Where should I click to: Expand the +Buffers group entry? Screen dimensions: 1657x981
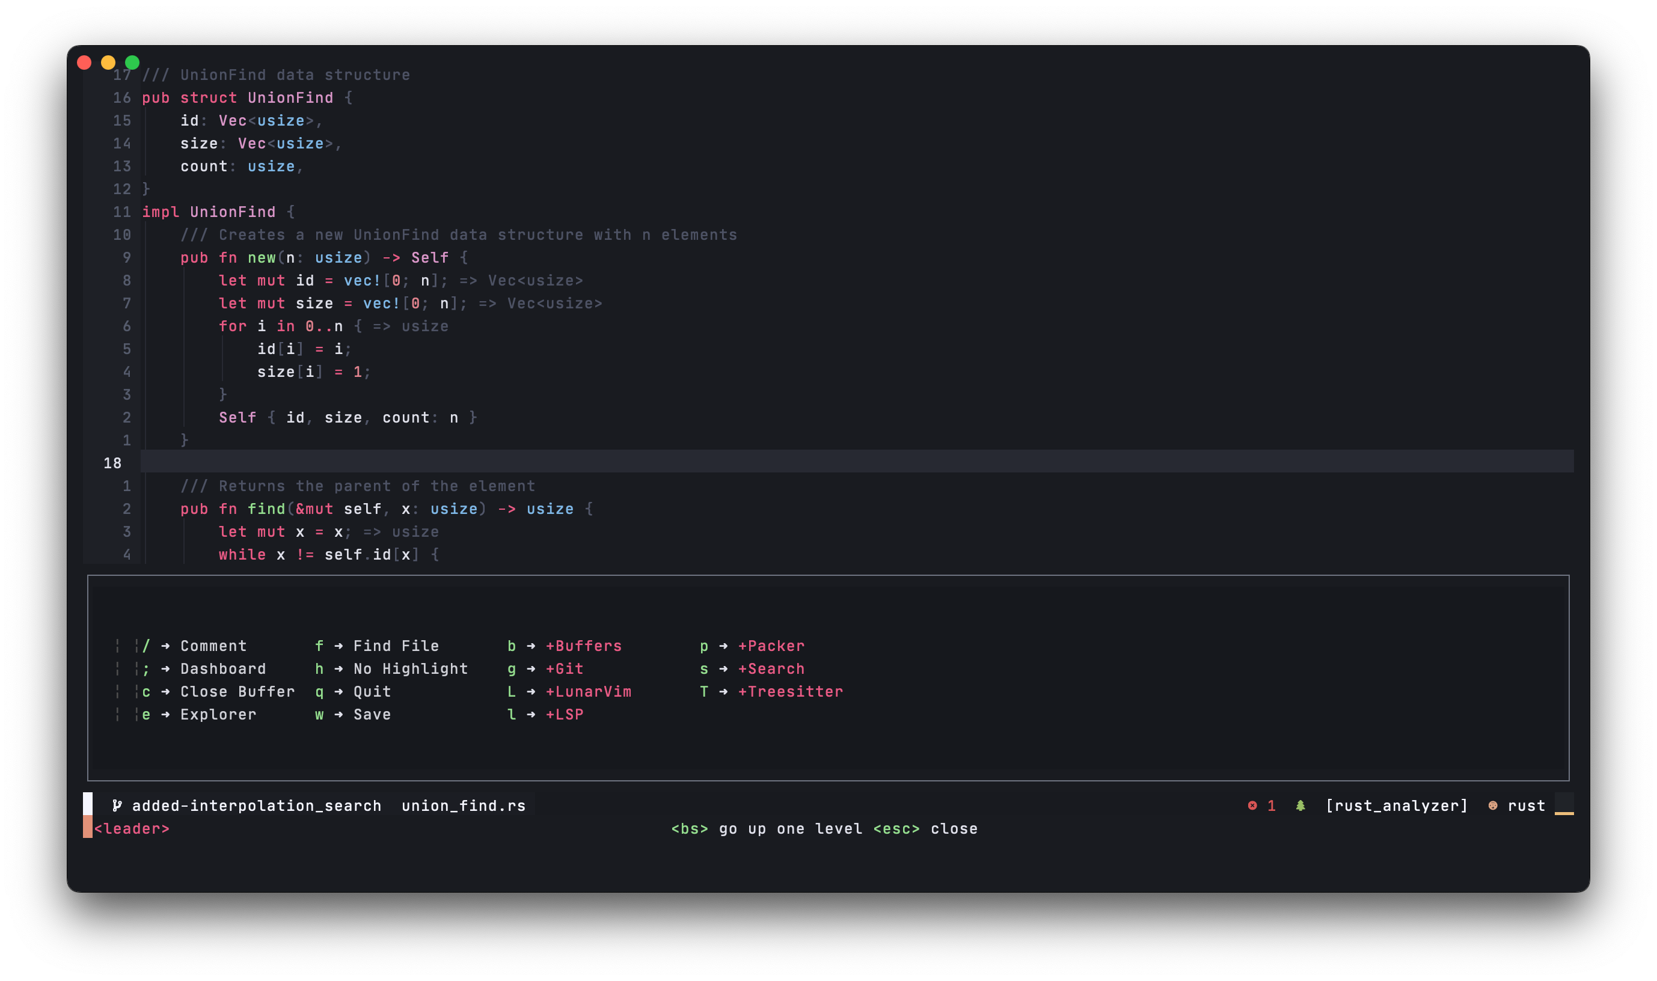pos(583,646)
